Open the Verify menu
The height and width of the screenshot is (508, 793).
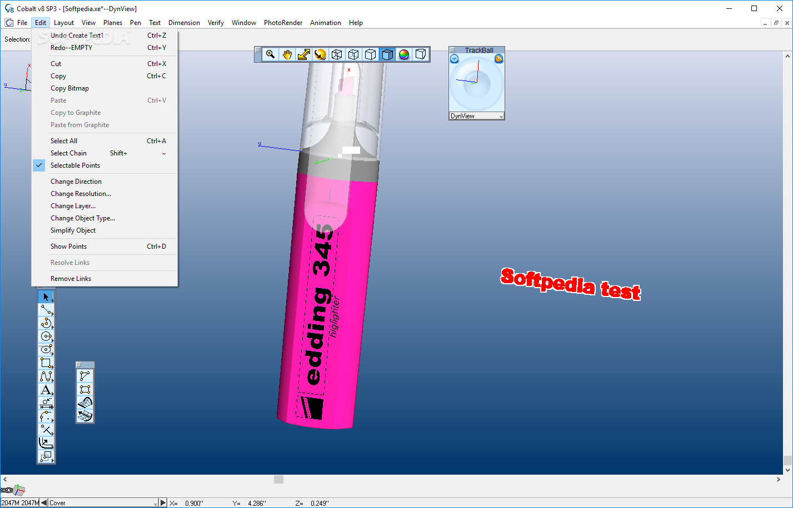pos(216,23)
